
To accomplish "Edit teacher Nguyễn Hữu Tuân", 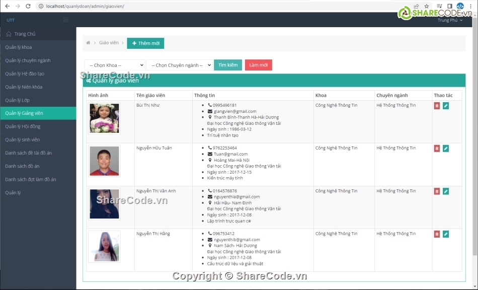I will (x=446, y=149).
